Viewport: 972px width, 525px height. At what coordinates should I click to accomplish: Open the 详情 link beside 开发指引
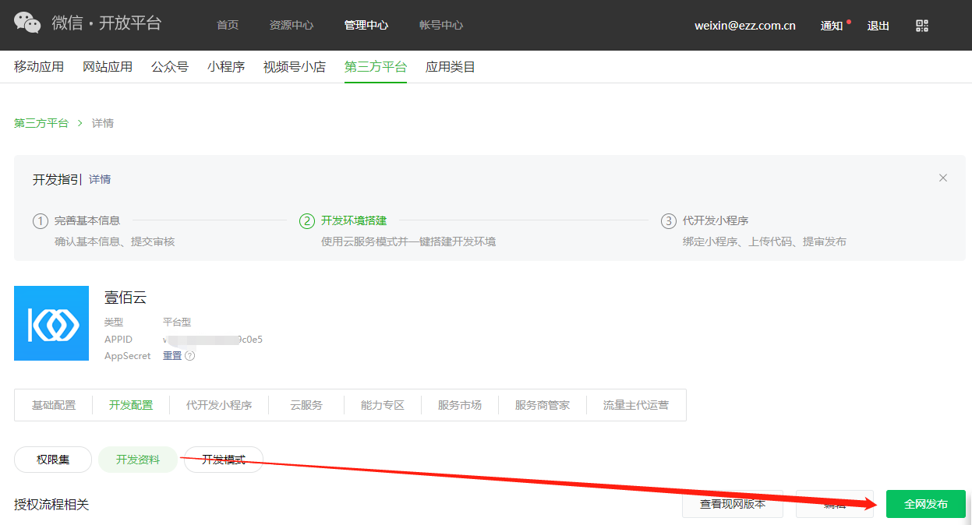pyautogui.click(x=100, y=179)
